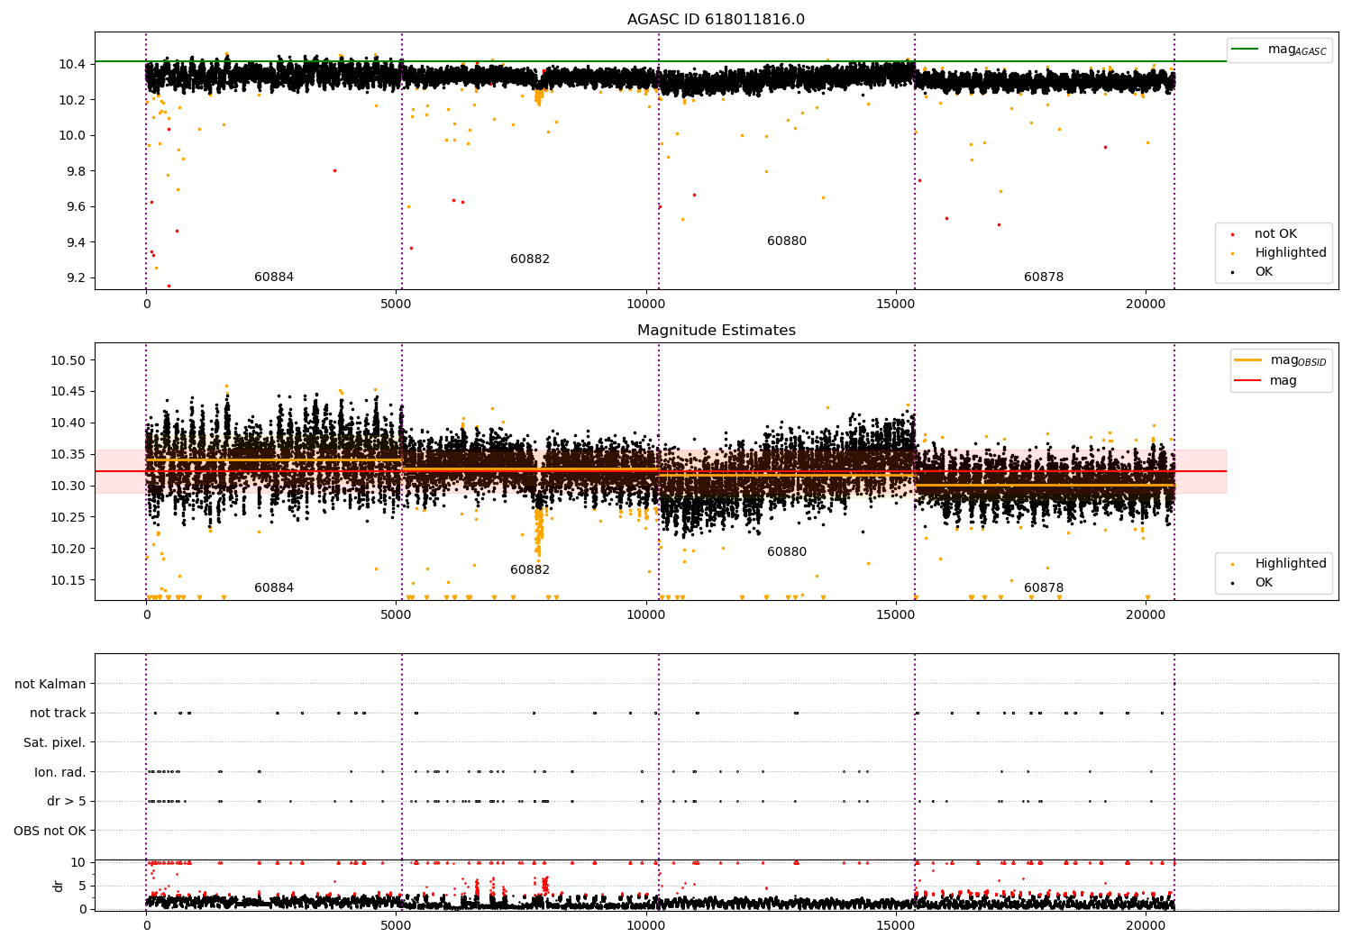Click the '10' tick on the dr axis
Viewport: 1352px width, 946px height.
79,863
